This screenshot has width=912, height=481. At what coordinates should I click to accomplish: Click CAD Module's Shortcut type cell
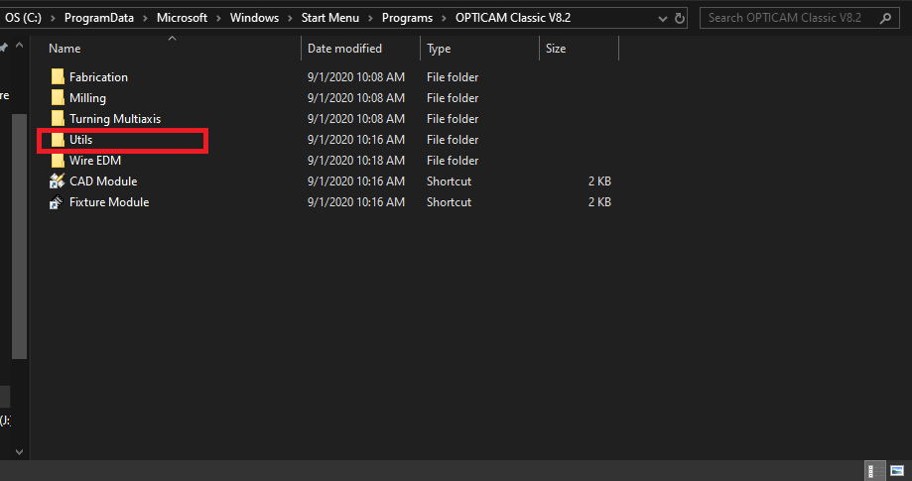449,181
